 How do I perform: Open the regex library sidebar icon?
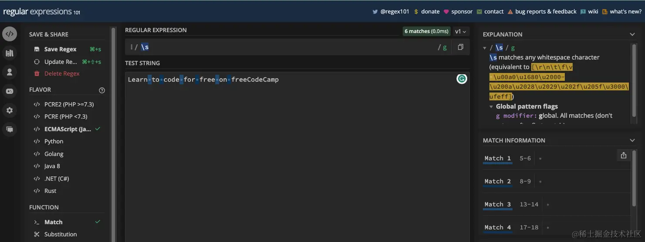pos(10,53)
